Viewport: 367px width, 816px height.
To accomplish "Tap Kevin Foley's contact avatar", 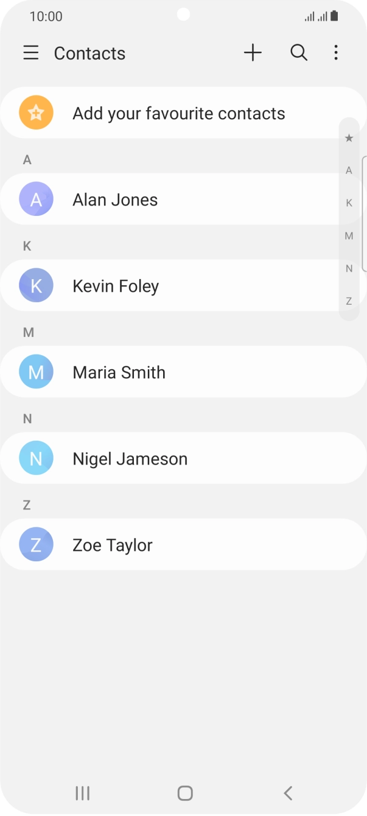I will click(x=36, y=285).
